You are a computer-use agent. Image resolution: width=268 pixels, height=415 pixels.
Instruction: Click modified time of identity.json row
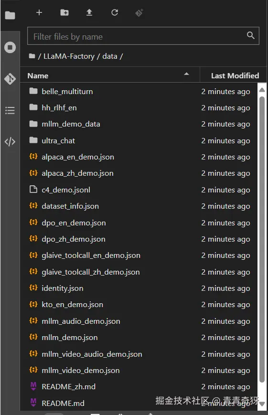225,288
